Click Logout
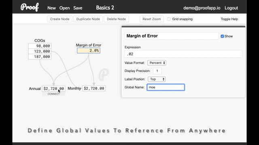 tap(231, 8)
